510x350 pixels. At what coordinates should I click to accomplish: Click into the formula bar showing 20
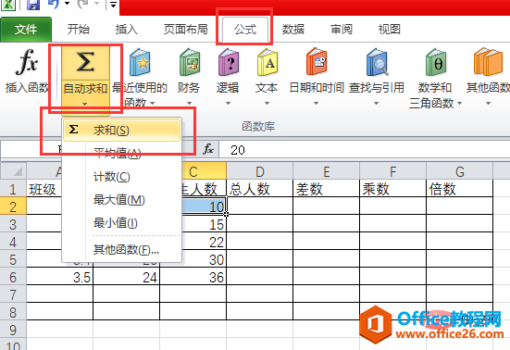[x=365, y=150]
